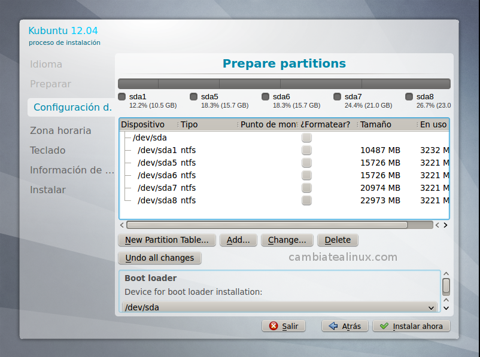Click the small left arrow near scrollbar end
This screenshot has width=480, height=357.
[437, 225]
